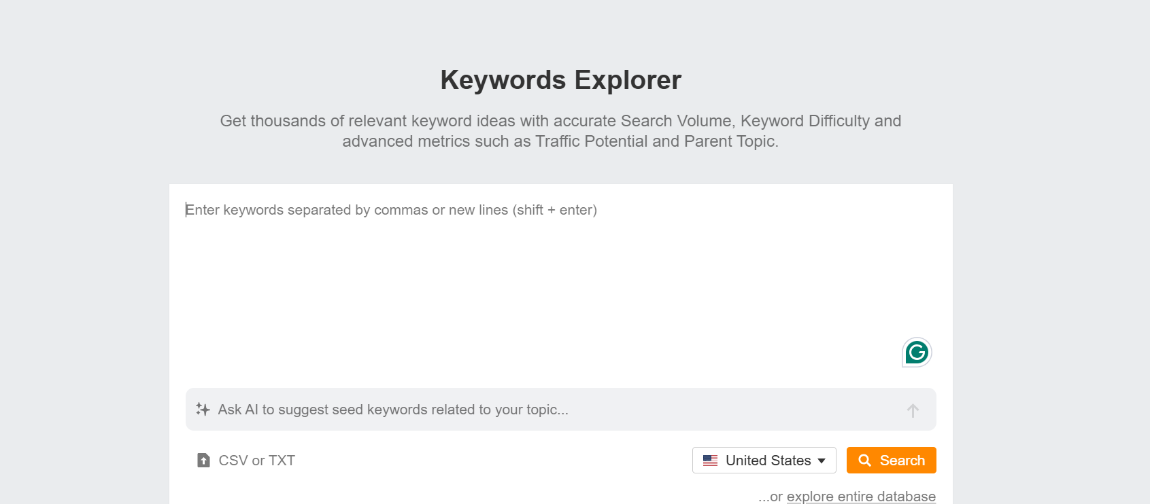Click the Grammarly icon in the keyword box
The height and width of the screenshot is (504, 1150).
point(917,353)
